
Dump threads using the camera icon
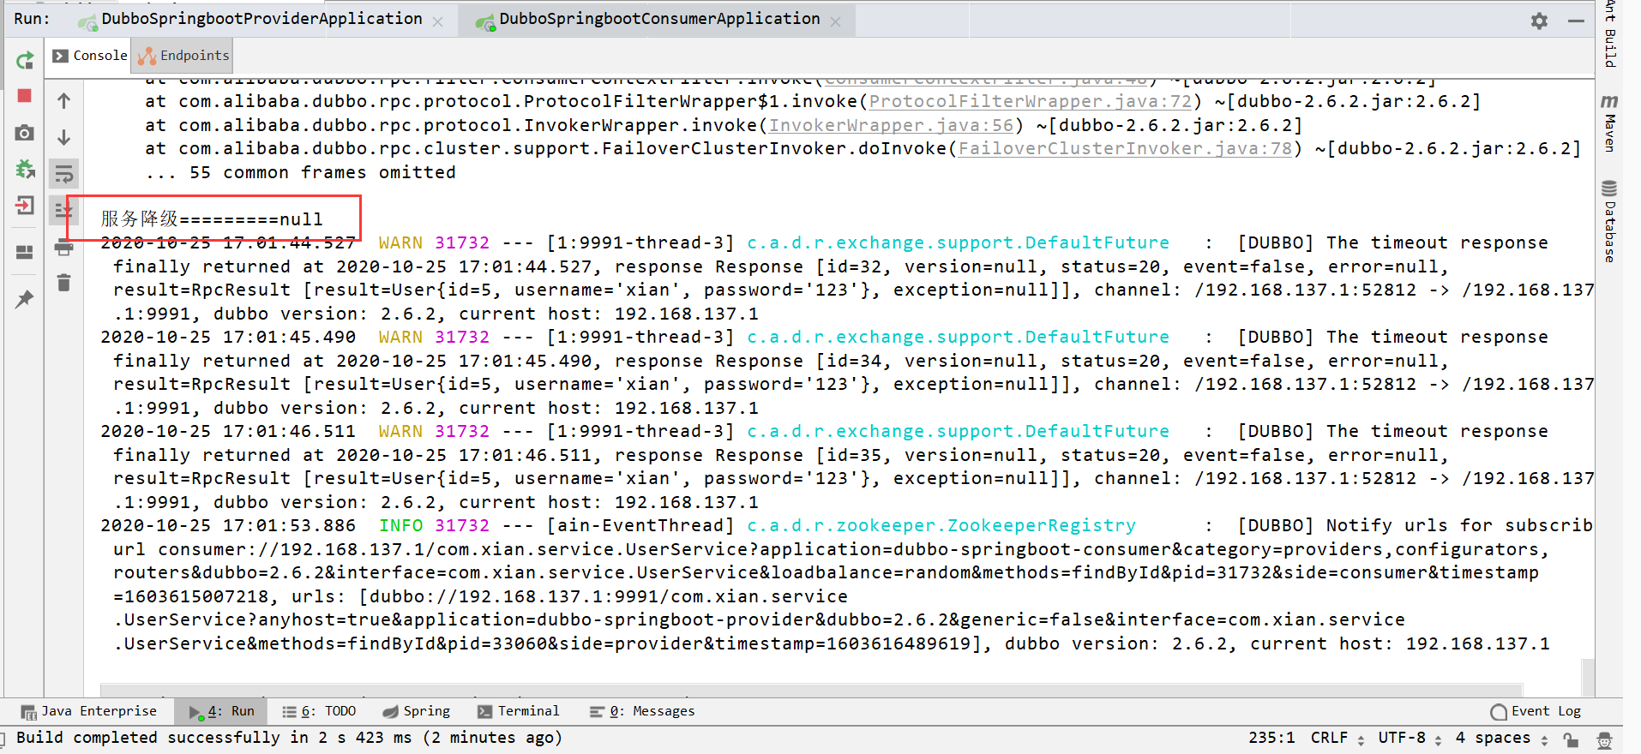25,133
